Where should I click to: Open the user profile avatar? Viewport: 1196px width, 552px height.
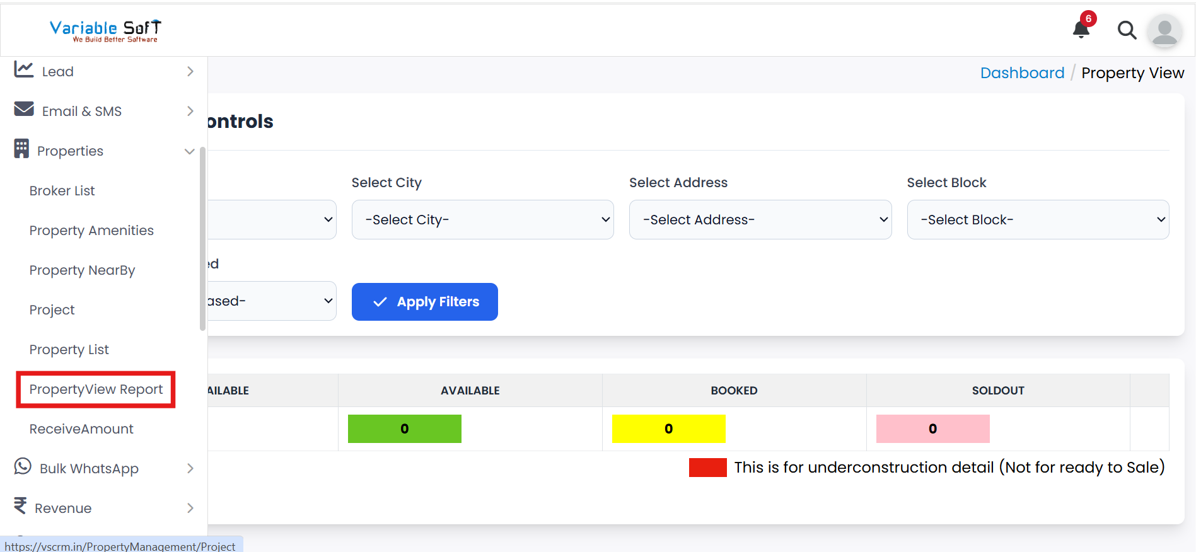point(1164,30)
